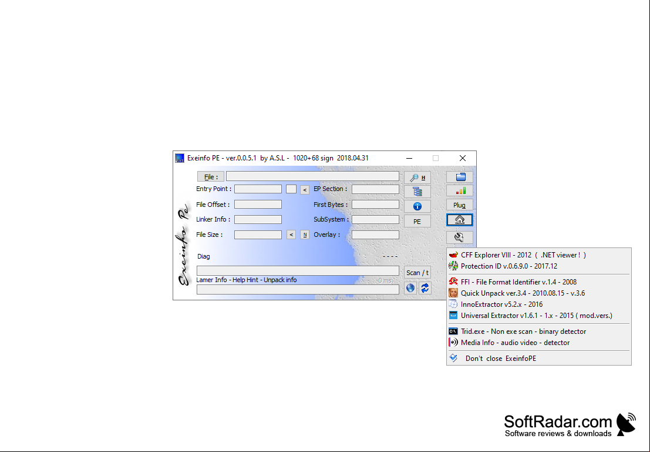
Task: Click the magnifier hex viewer icon button
Action: tap(417, 178)
